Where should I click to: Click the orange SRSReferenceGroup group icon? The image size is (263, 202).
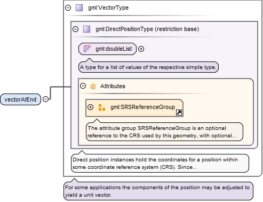102,107
